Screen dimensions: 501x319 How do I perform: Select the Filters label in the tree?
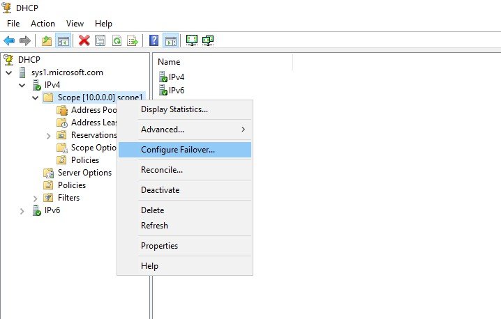(68, 198)
